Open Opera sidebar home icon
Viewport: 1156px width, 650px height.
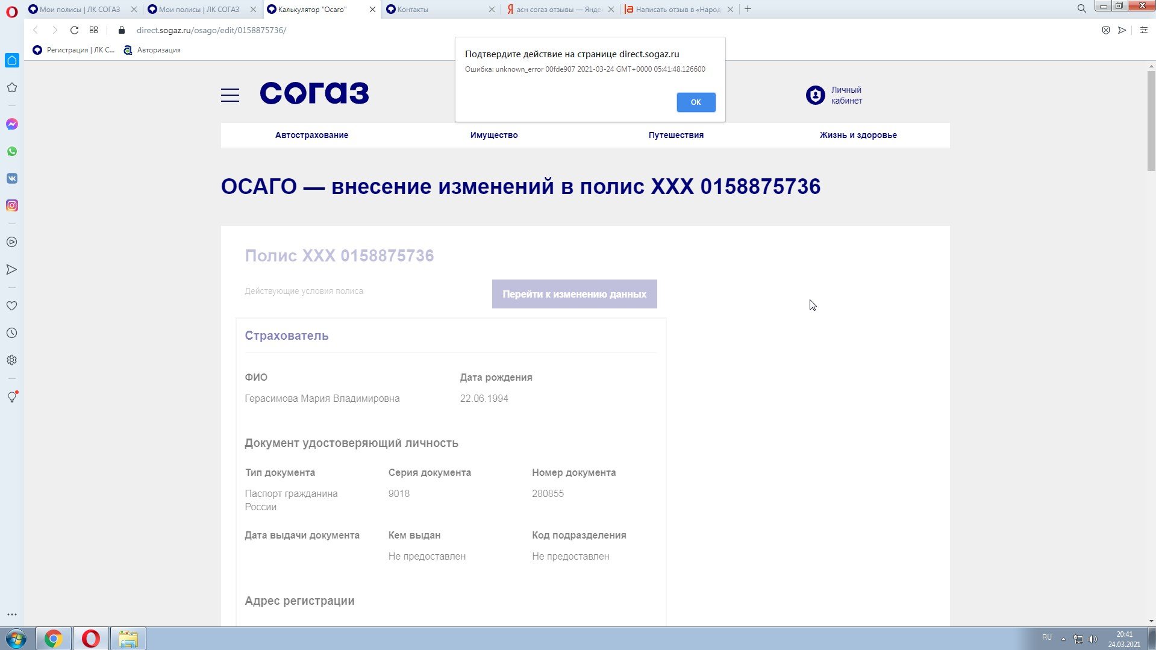coord(12,60)
